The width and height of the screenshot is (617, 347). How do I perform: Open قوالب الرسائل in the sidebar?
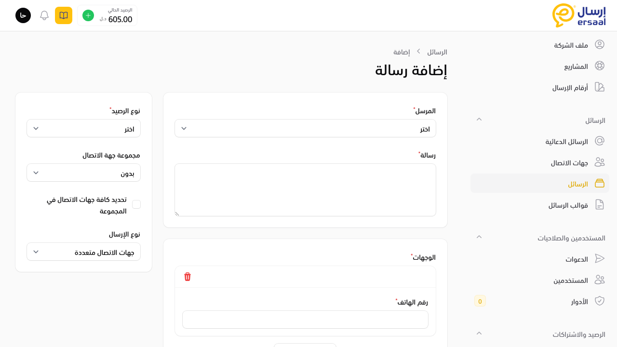tap(568, 205)
